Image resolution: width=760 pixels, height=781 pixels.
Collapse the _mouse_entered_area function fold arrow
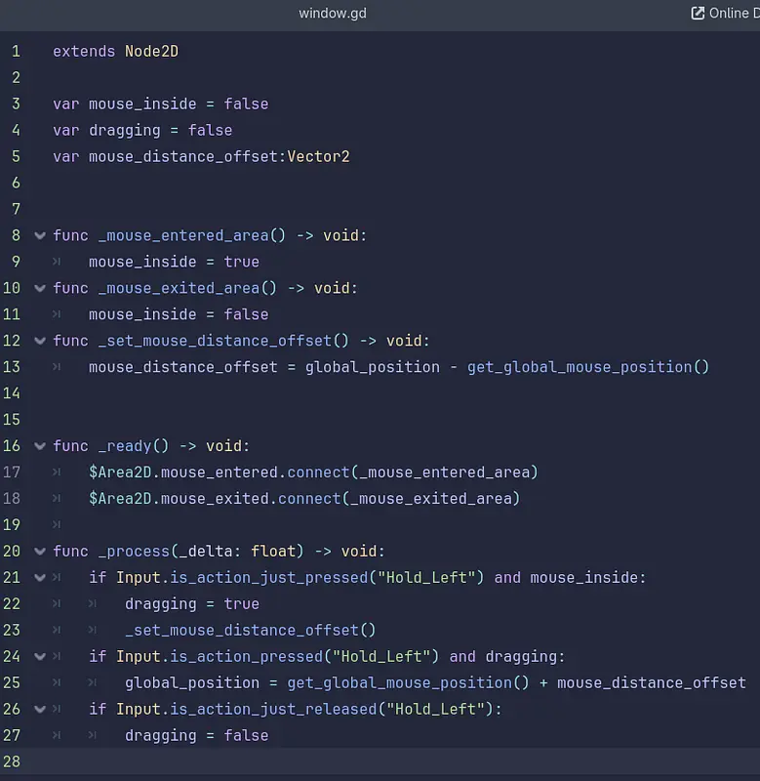(x=40, y=235)
